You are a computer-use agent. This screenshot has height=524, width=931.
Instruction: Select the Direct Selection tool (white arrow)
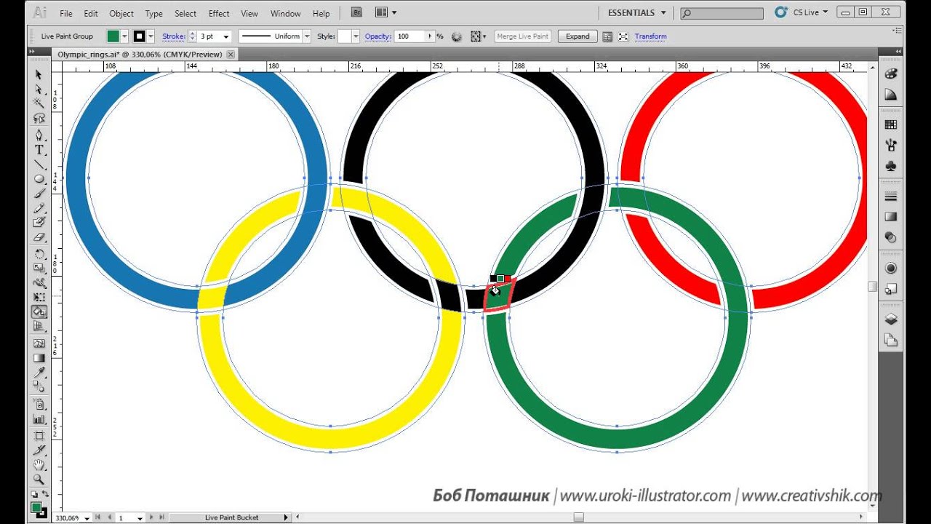coord(39,89)
